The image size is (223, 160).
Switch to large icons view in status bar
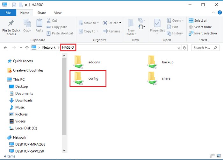pos(219,157)
